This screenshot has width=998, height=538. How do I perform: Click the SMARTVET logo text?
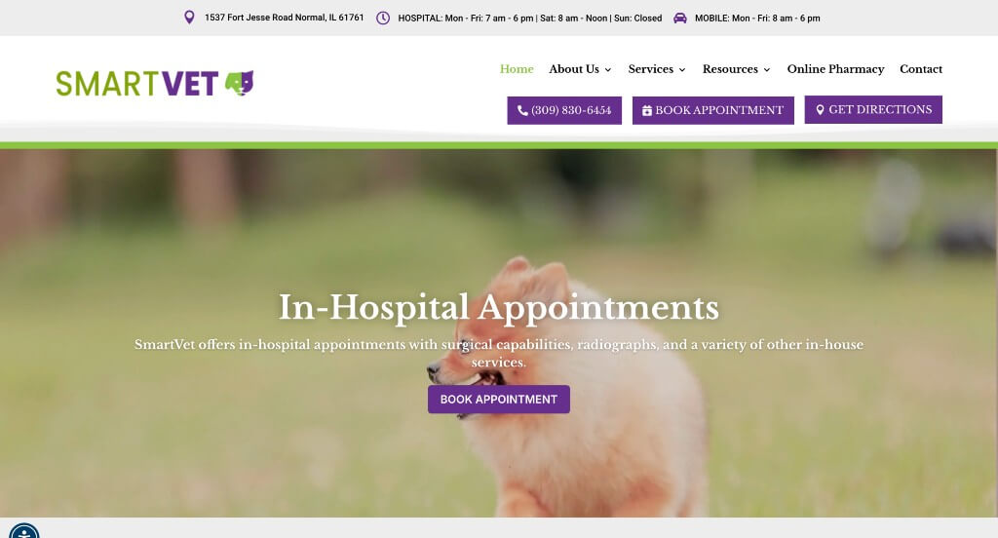[x=136, y=84]
